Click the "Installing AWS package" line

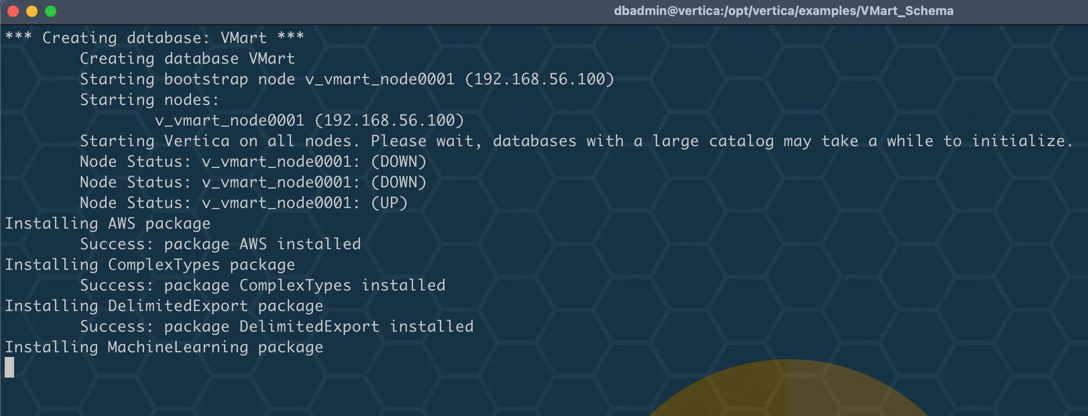(107, 223)
